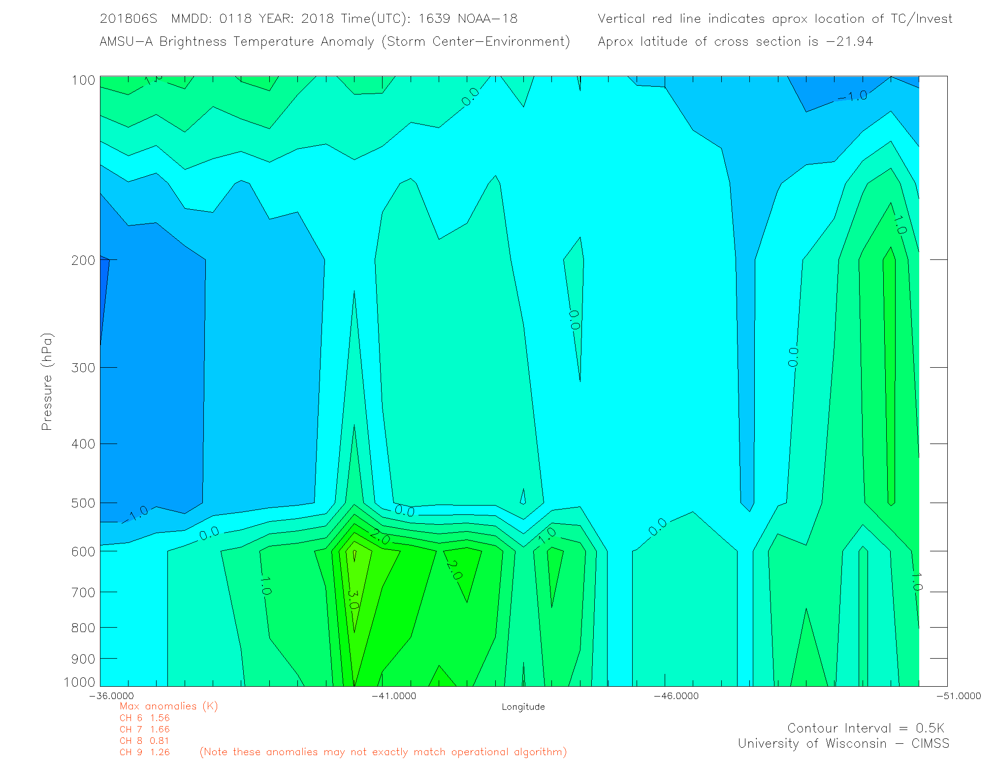Click the 200 pressure axis label

pos(83,260)
